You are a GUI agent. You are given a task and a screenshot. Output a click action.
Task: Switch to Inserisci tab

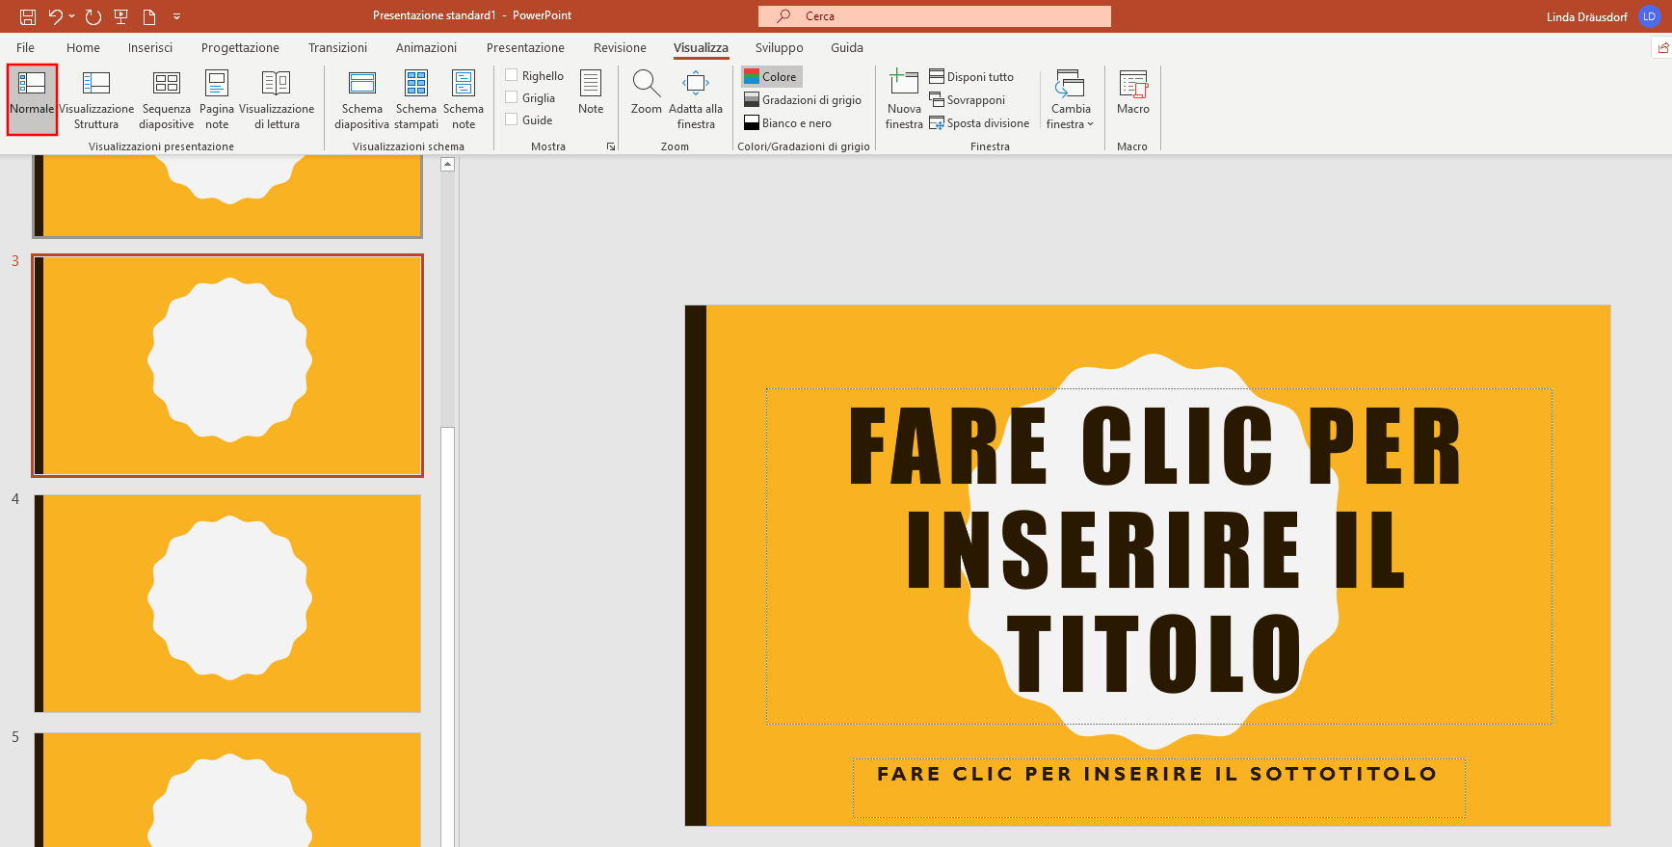[x=150, y=48]
